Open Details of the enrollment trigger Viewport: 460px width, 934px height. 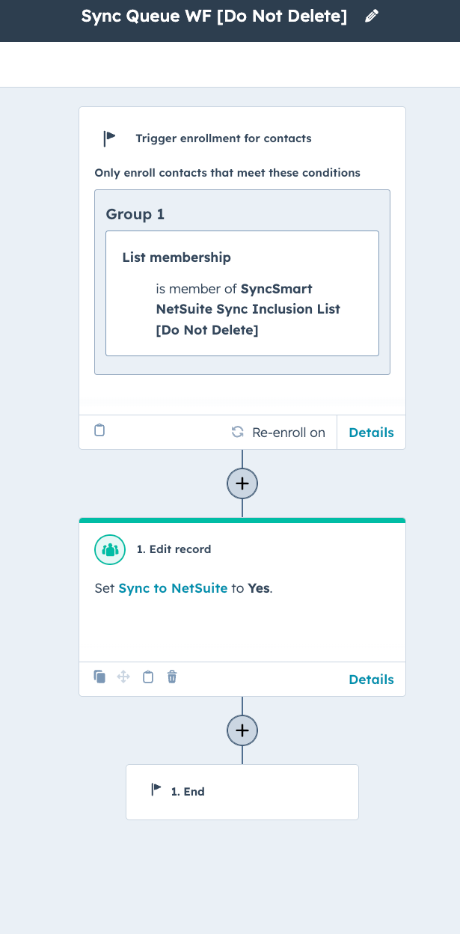pos(371,433)
